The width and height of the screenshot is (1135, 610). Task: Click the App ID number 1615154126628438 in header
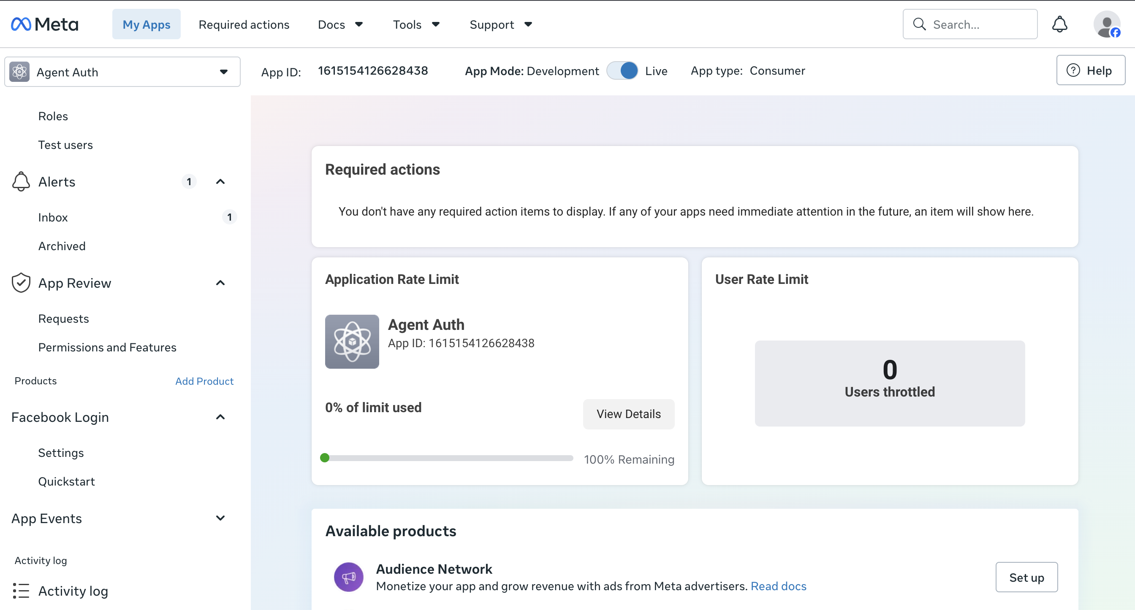click(x=373, y=70)
